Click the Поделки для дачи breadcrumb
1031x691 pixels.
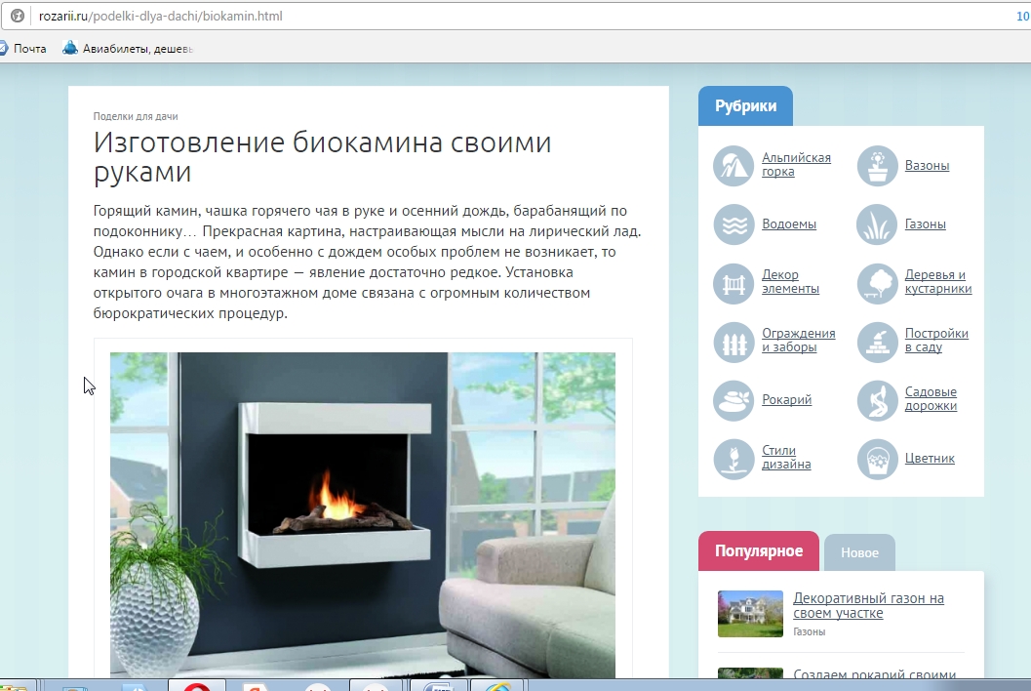[136, 116]
